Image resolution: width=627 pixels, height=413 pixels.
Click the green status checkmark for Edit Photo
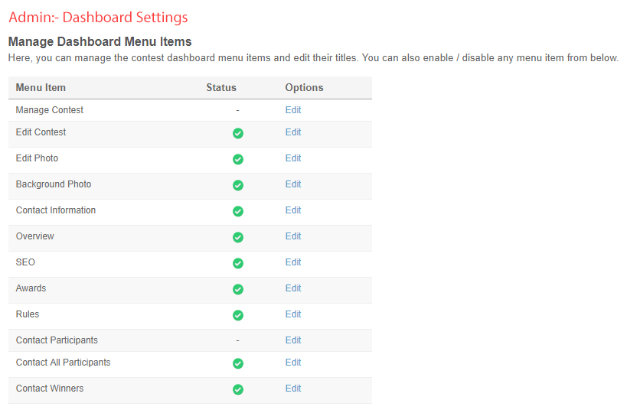click(x=237, y=159)
